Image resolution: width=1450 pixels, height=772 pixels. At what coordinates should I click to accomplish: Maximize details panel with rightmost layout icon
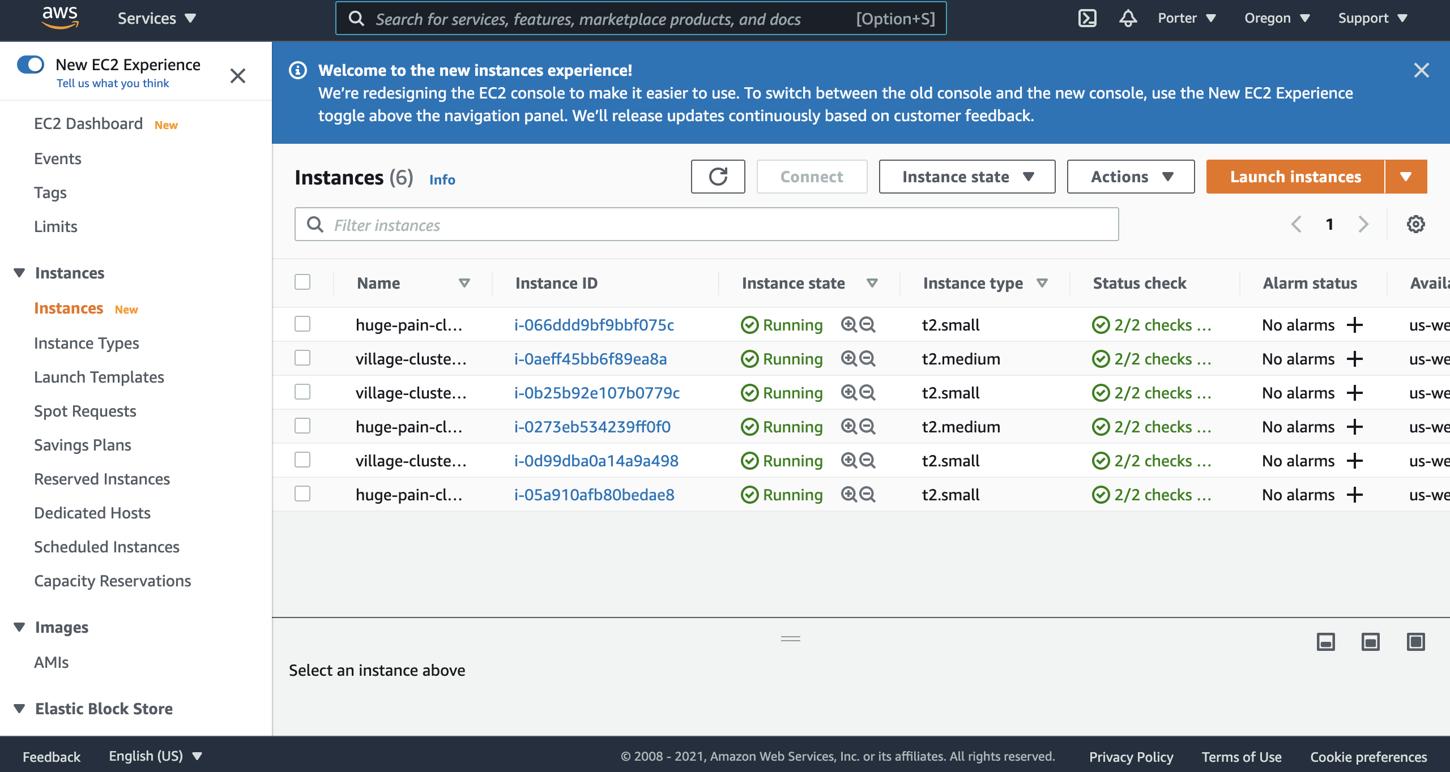1415,642
